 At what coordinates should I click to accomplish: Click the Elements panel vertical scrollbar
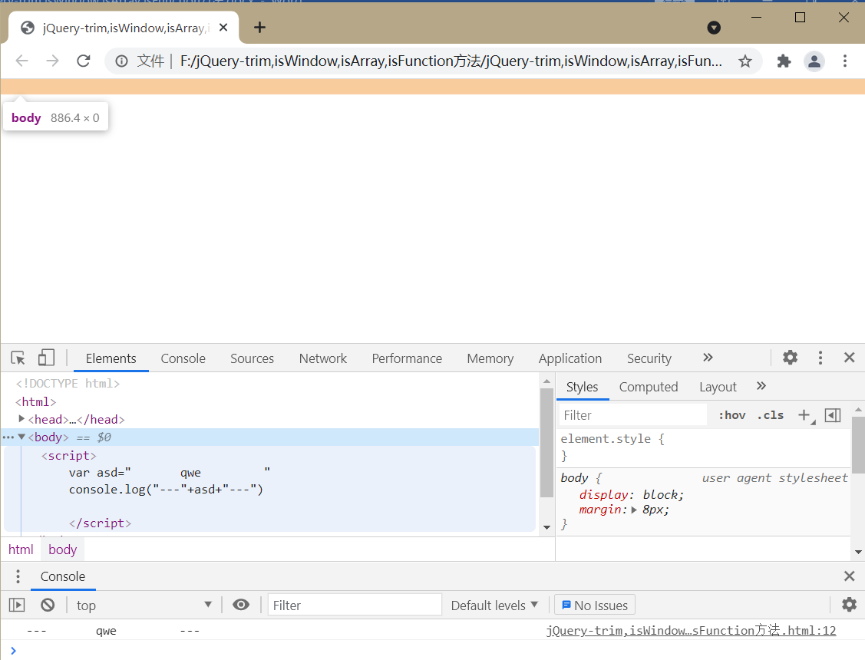(x=546, y=444)
